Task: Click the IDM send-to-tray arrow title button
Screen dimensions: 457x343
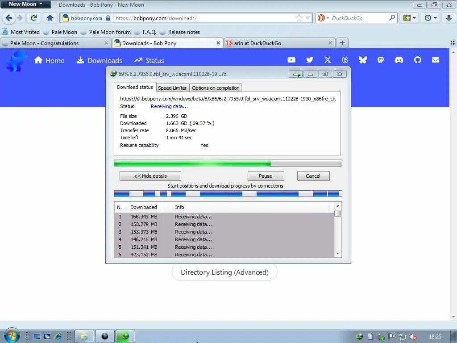Action: tap(296, 74)
